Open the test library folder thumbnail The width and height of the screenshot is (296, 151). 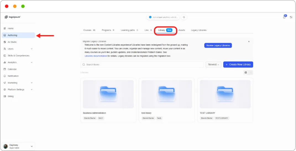point(167,94)
